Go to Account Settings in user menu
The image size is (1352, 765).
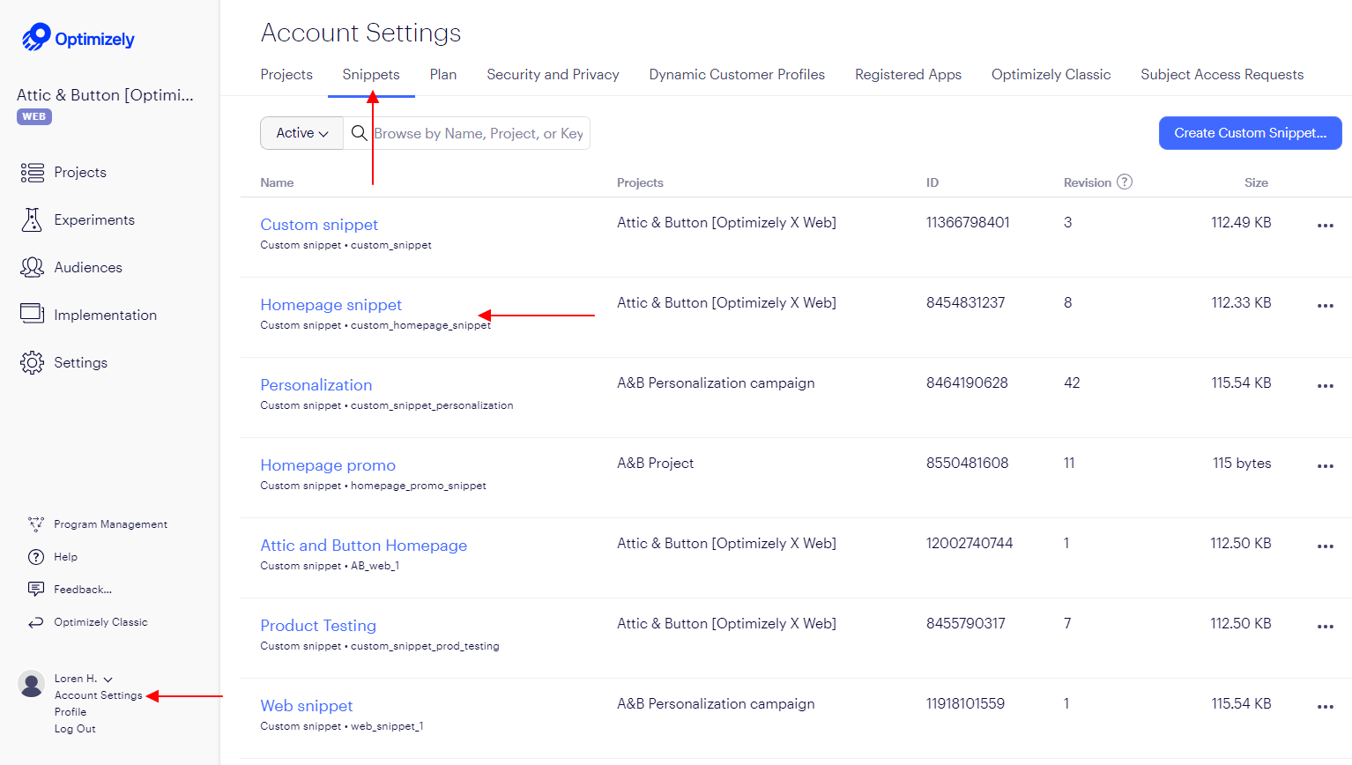coord(98,695)
